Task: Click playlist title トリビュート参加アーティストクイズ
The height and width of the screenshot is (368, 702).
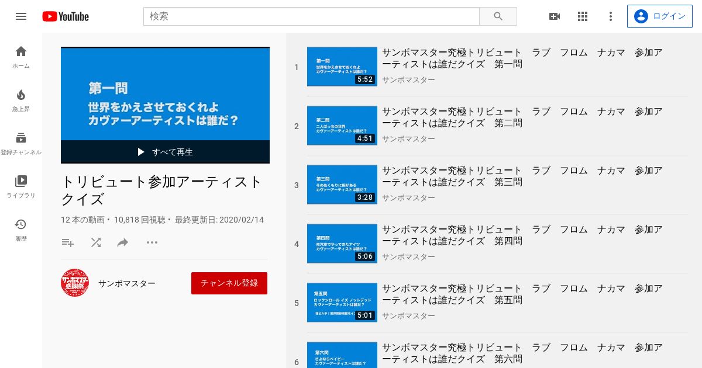Action: pyautogui.click(x=161, y=190)
